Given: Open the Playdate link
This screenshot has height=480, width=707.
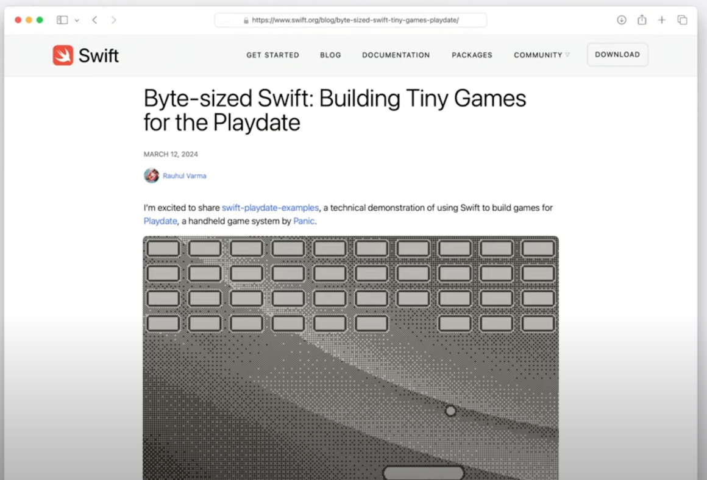Looking at the screenshot, I should [x=160, y=221].
